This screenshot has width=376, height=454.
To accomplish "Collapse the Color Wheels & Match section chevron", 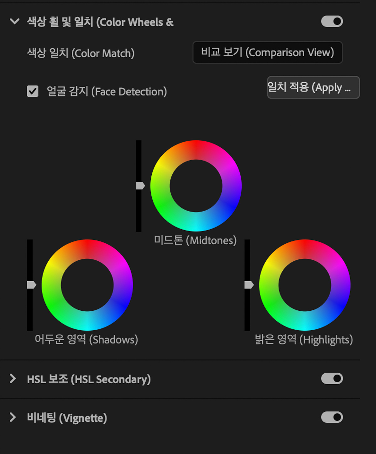I will 14,22.
